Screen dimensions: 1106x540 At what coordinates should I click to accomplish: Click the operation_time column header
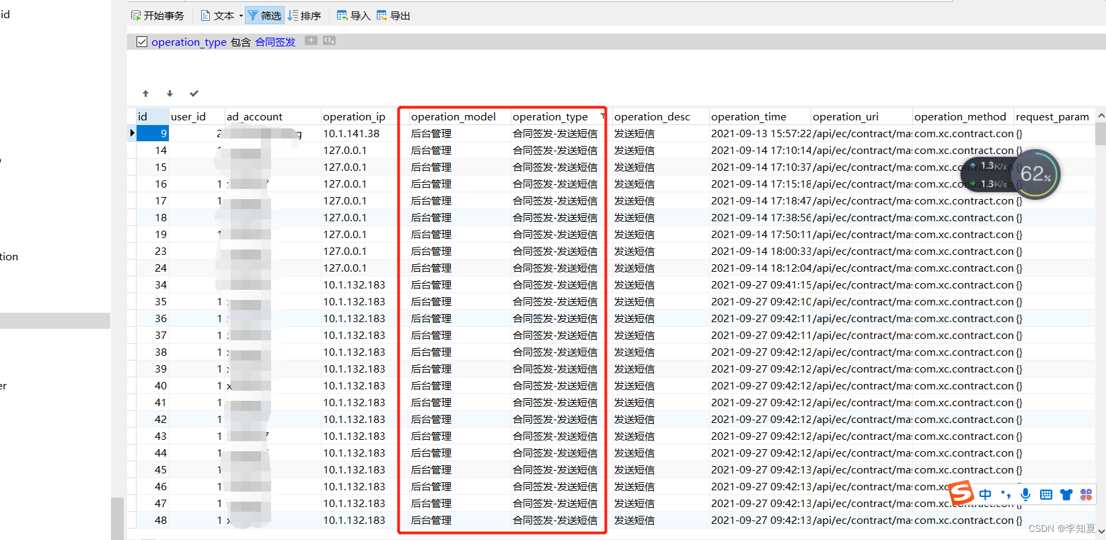click(x=760, y=116)
